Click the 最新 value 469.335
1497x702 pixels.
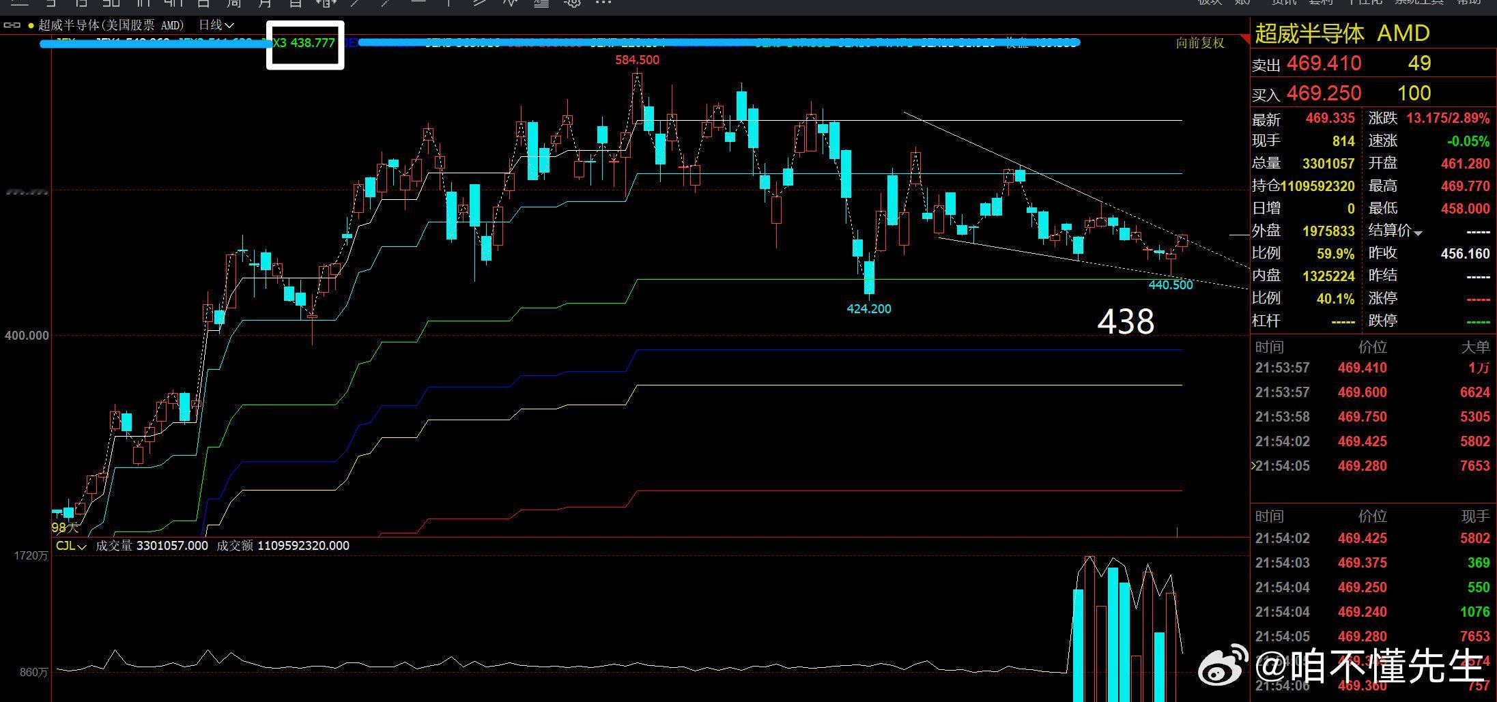[1330, 118]
